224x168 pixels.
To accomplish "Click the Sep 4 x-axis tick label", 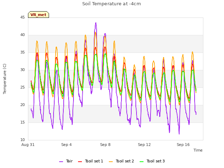I will click(x=66, y=145).
